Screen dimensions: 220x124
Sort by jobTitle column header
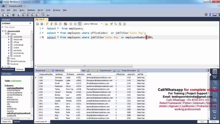tap(140, 74)
